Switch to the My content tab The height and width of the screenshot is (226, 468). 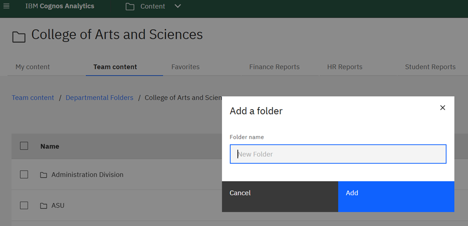[x=33, y=67]
